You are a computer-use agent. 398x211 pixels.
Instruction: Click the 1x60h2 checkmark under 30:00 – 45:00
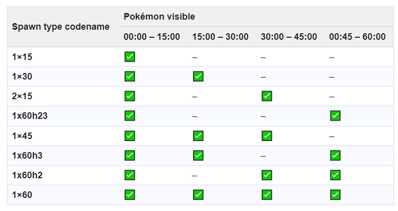[266, 174]
